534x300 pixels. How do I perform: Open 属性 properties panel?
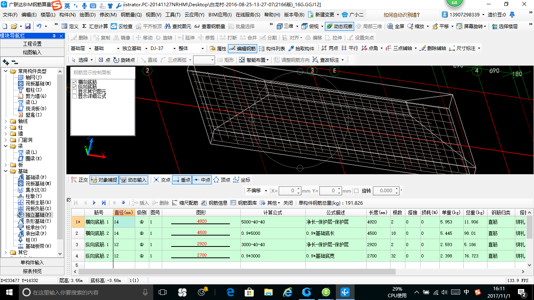218,48
